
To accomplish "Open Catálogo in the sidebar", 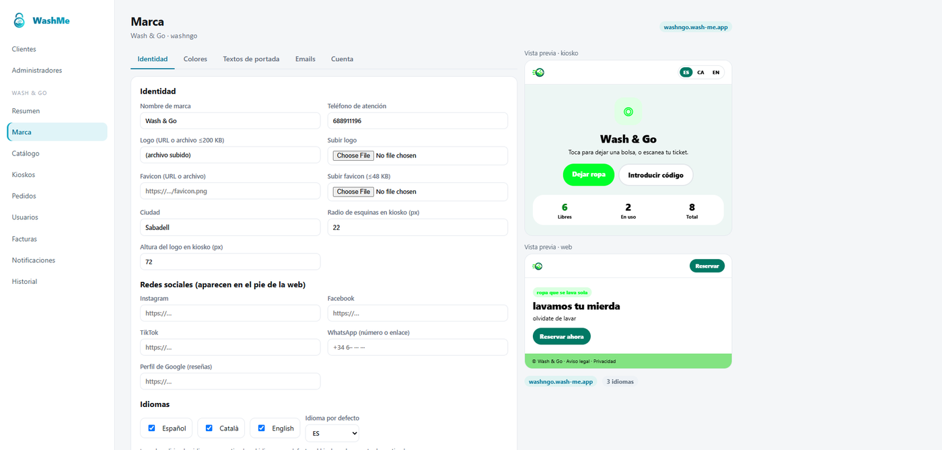I will pos(57,153).
